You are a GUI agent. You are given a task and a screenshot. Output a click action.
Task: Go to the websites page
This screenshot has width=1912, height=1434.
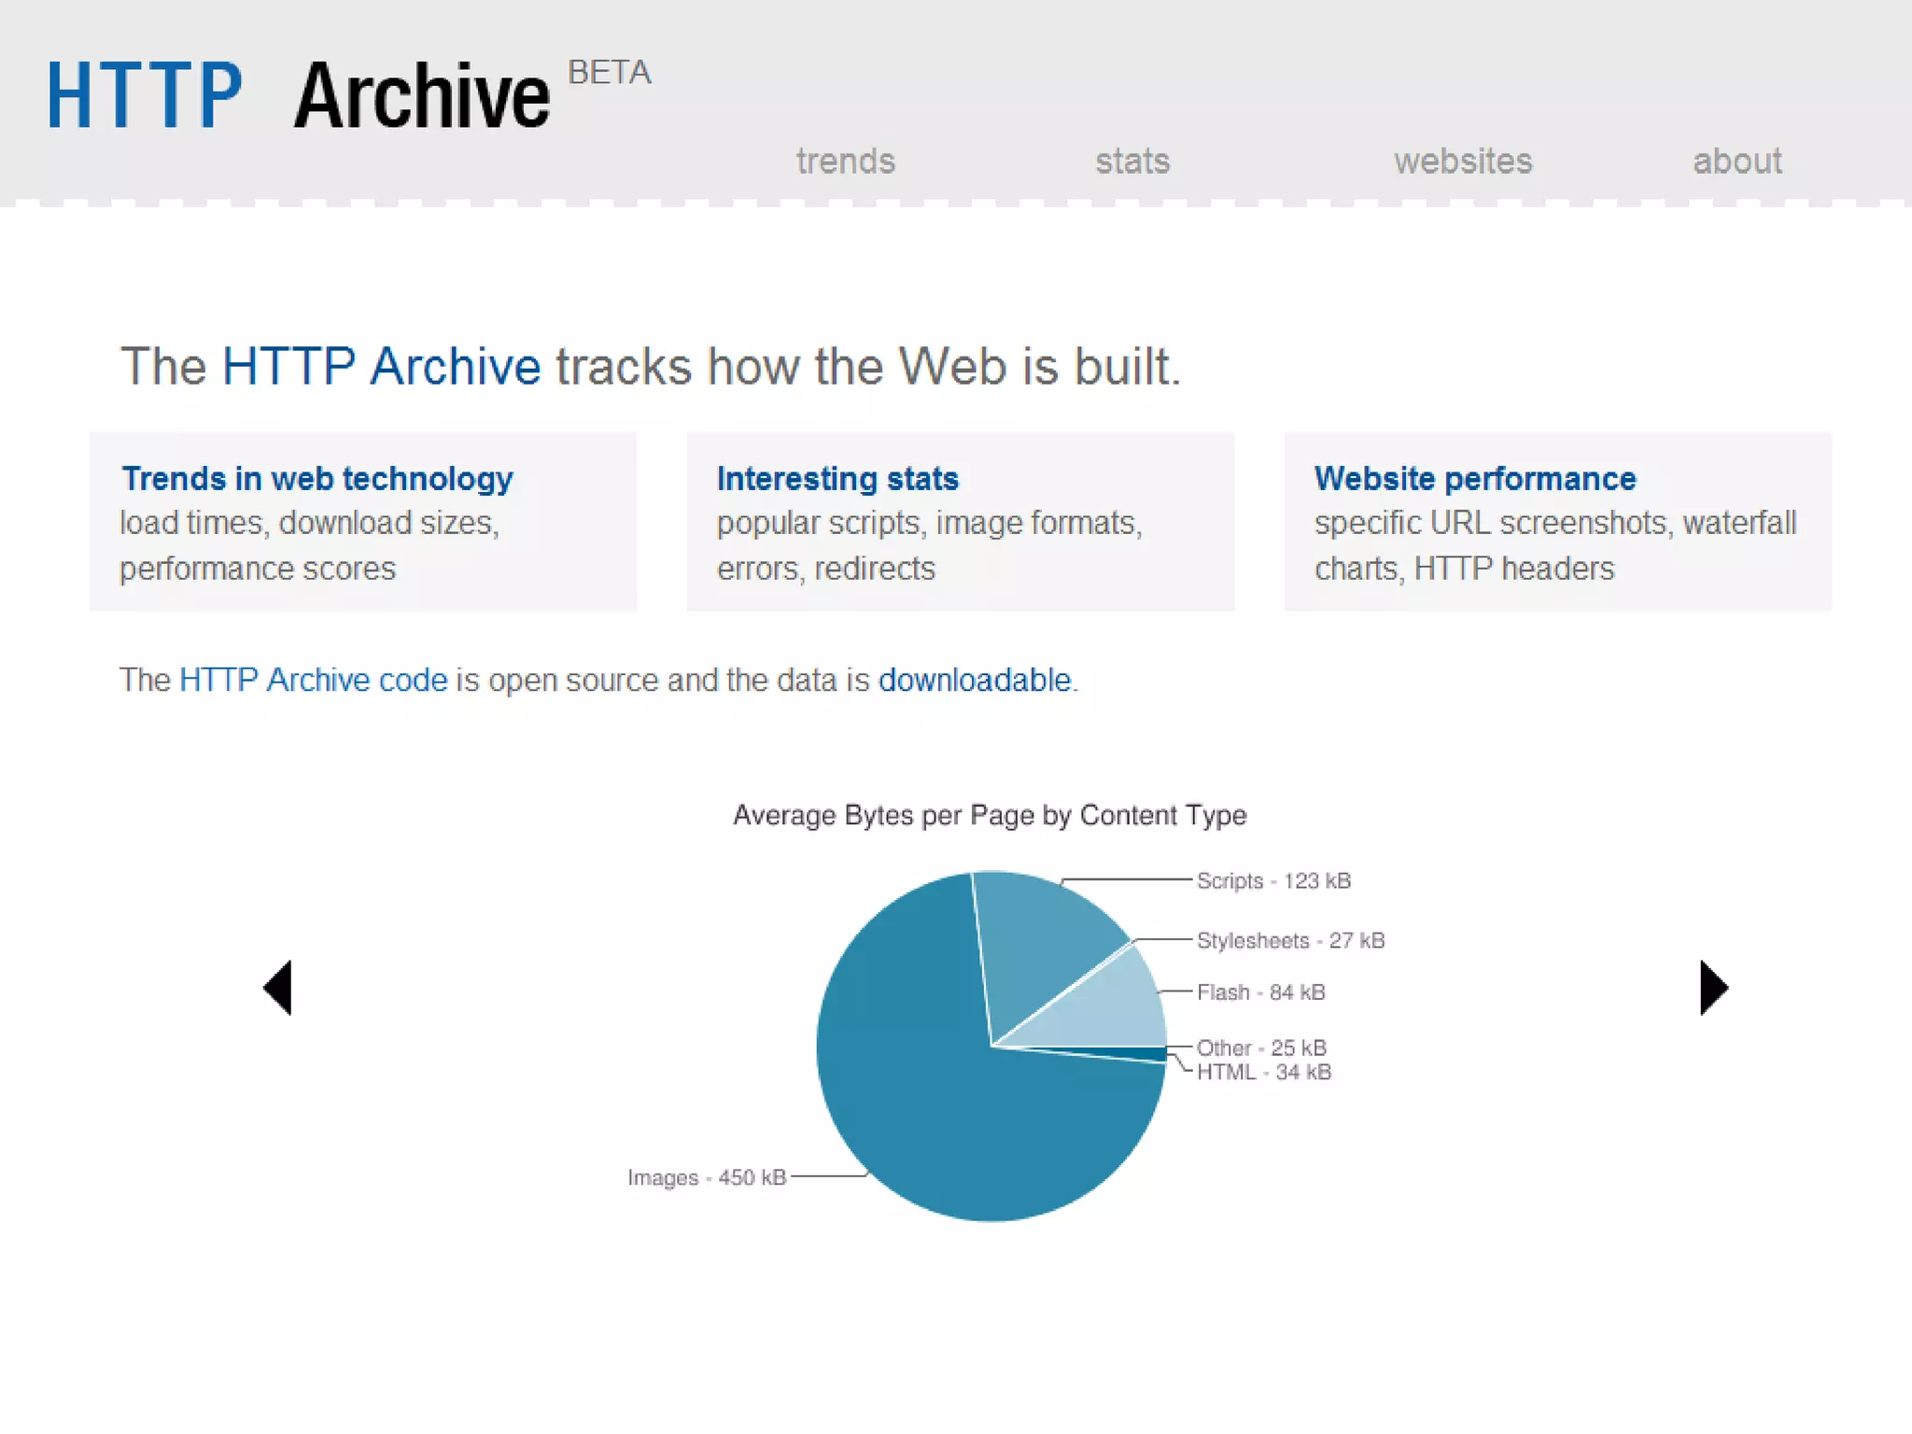click(x=1463, y=162)
